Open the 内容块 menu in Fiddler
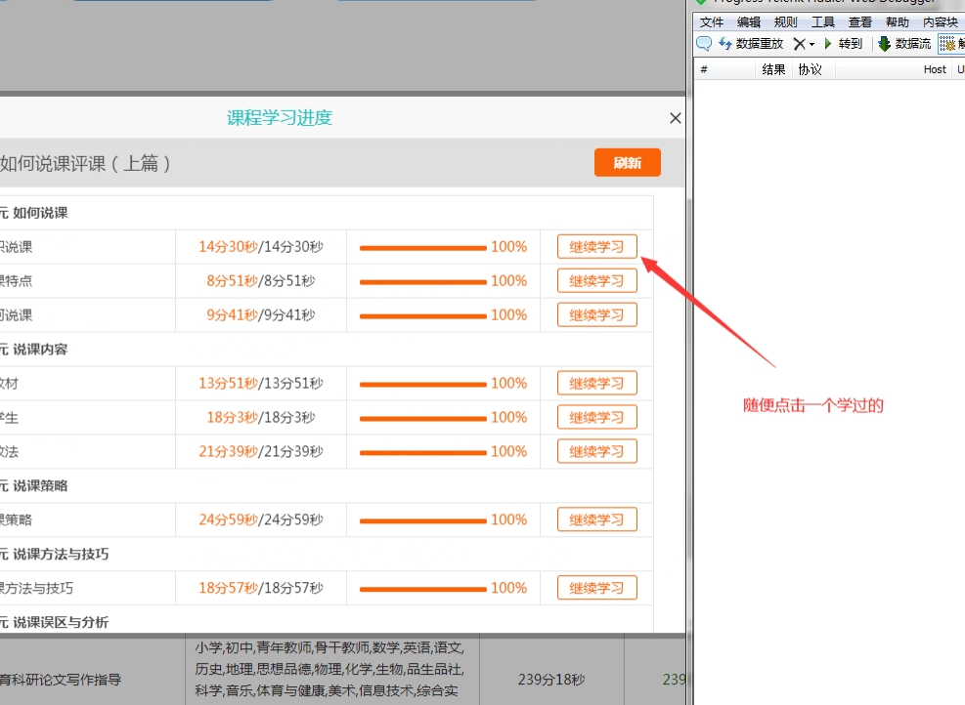Image resolution: width=965 pixels, height=705 pixels. [x=941, y=22]
